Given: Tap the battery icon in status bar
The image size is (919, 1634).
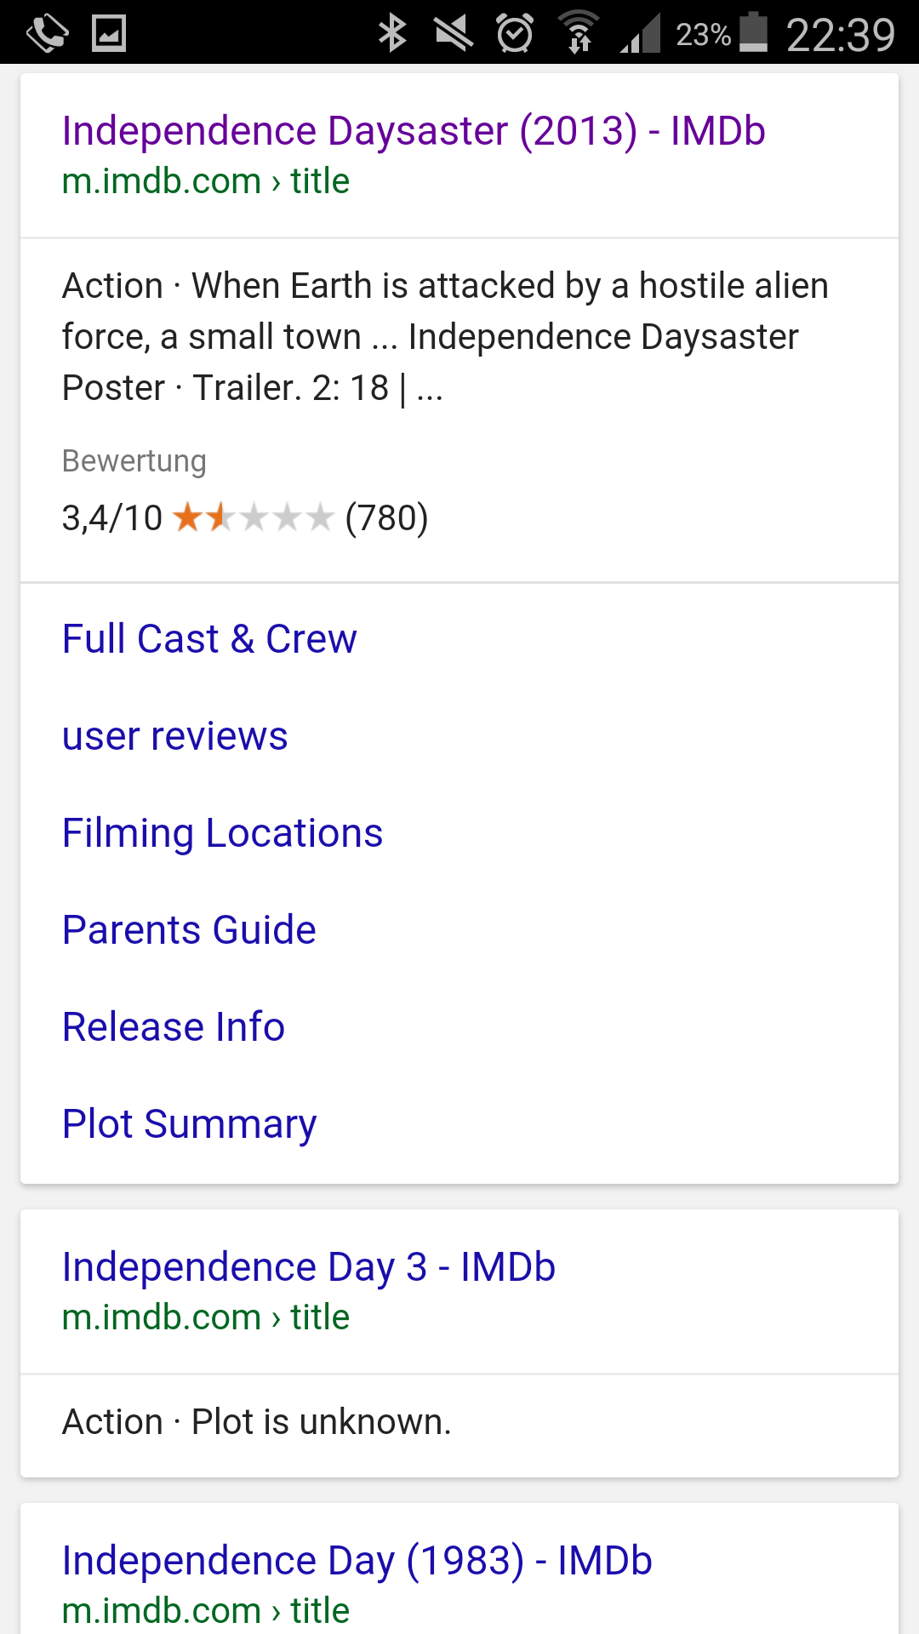Looking at the screenshot, I should coord(753,34).
